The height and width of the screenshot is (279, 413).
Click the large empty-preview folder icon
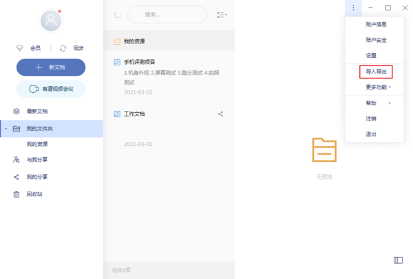[324, 149]
